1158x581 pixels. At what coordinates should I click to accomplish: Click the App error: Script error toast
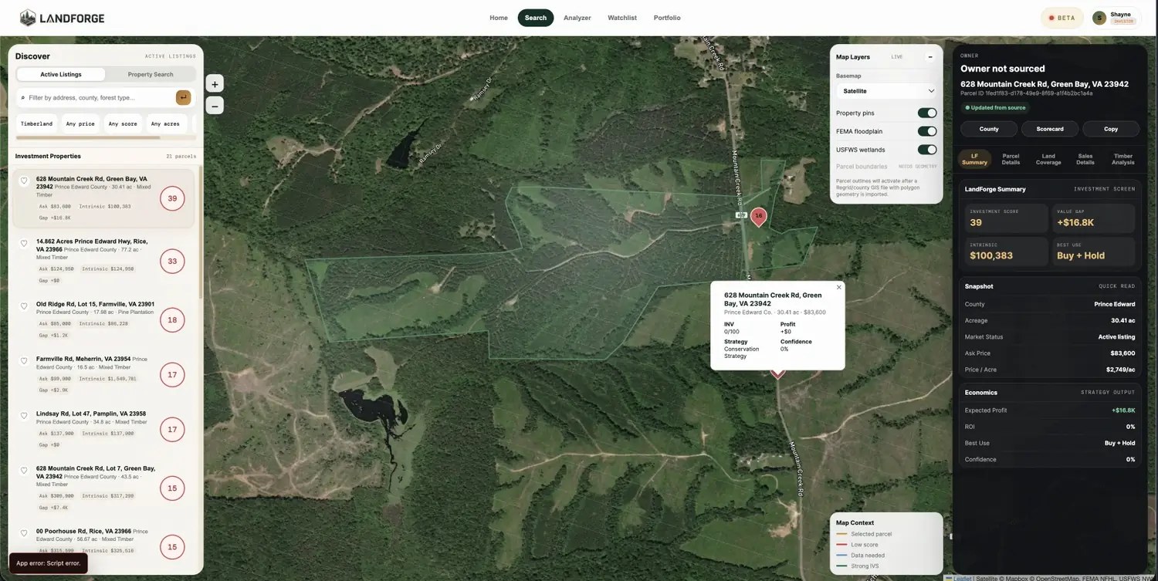coord(48,563)
